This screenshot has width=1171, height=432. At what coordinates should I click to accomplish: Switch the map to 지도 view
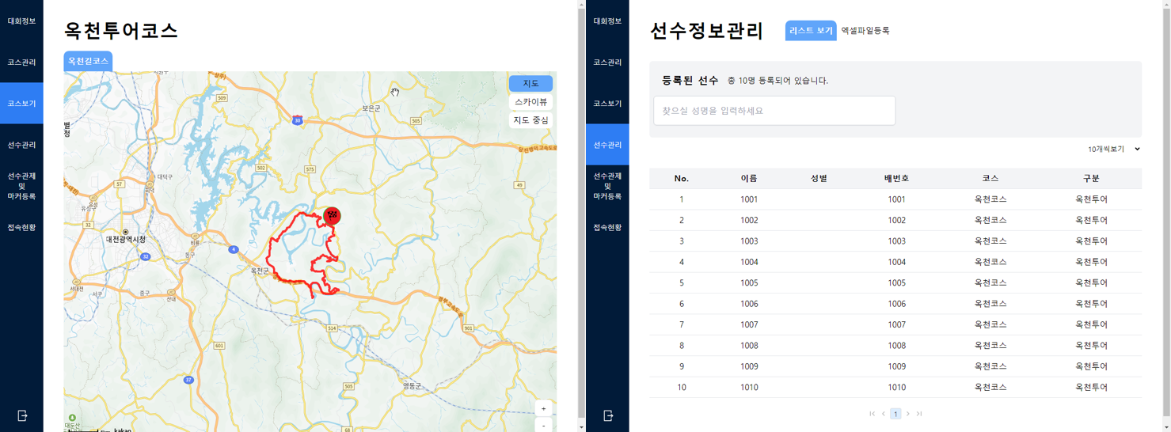pyautogui.click(x=530, y=83)
